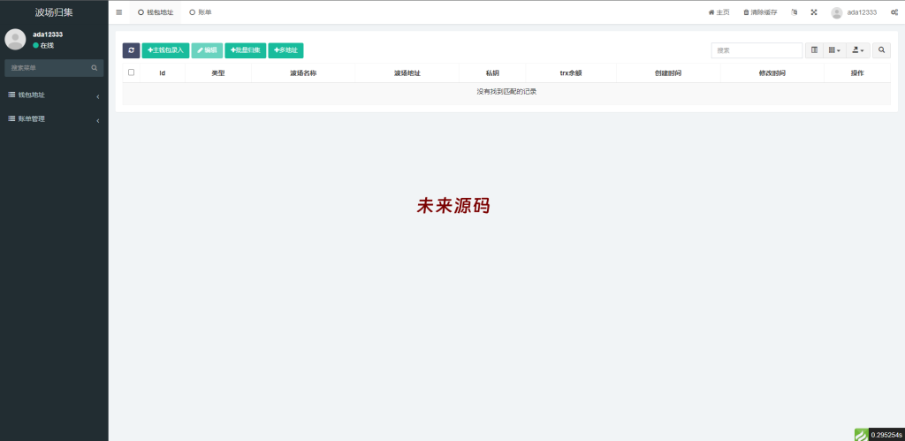This screenshot has width=905, height=441.
Task: Click the 操作 column header
Action: point(857,73)
